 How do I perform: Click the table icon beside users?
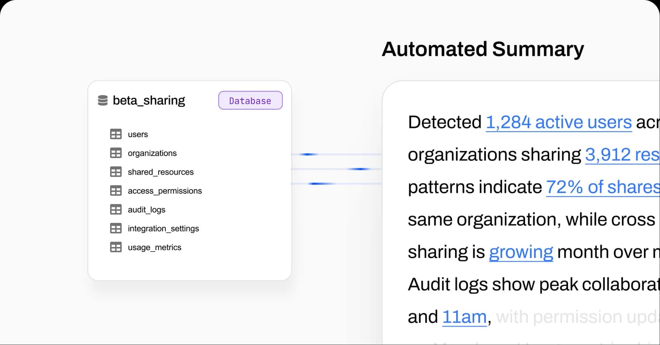click(x=116, y=134)
